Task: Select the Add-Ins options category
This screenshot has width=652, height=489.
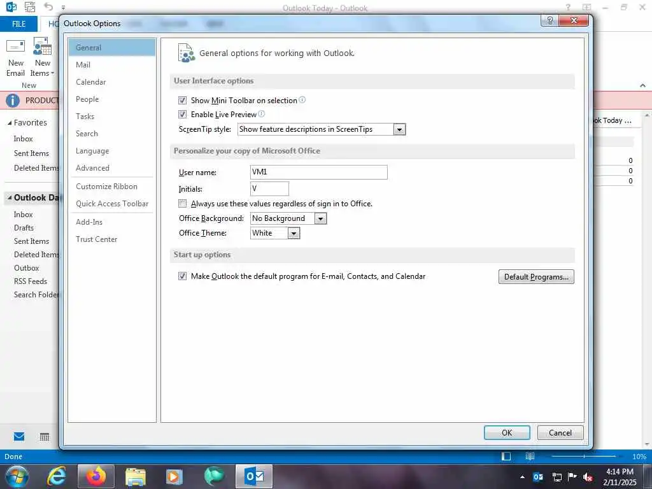Action: click(112, 222)
